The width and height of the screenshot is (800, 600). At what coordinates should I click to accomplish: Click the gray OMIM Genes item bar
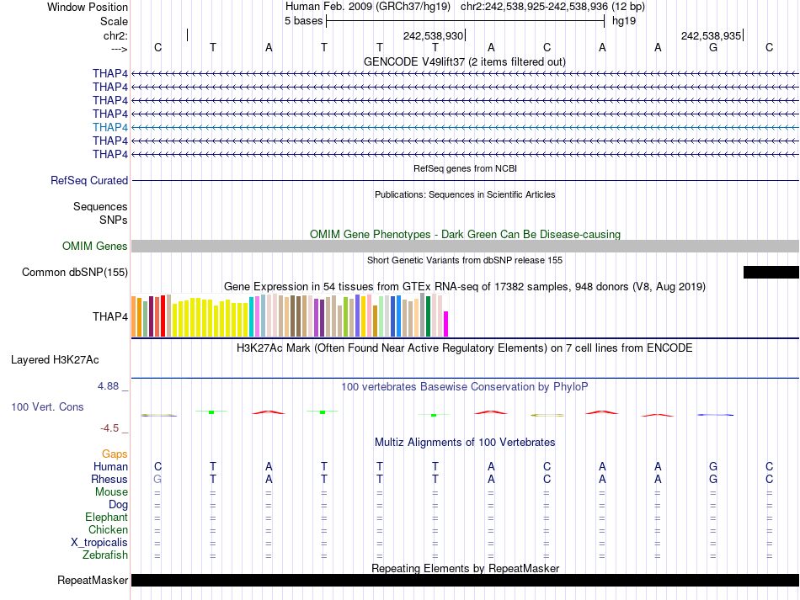[465, 246]
